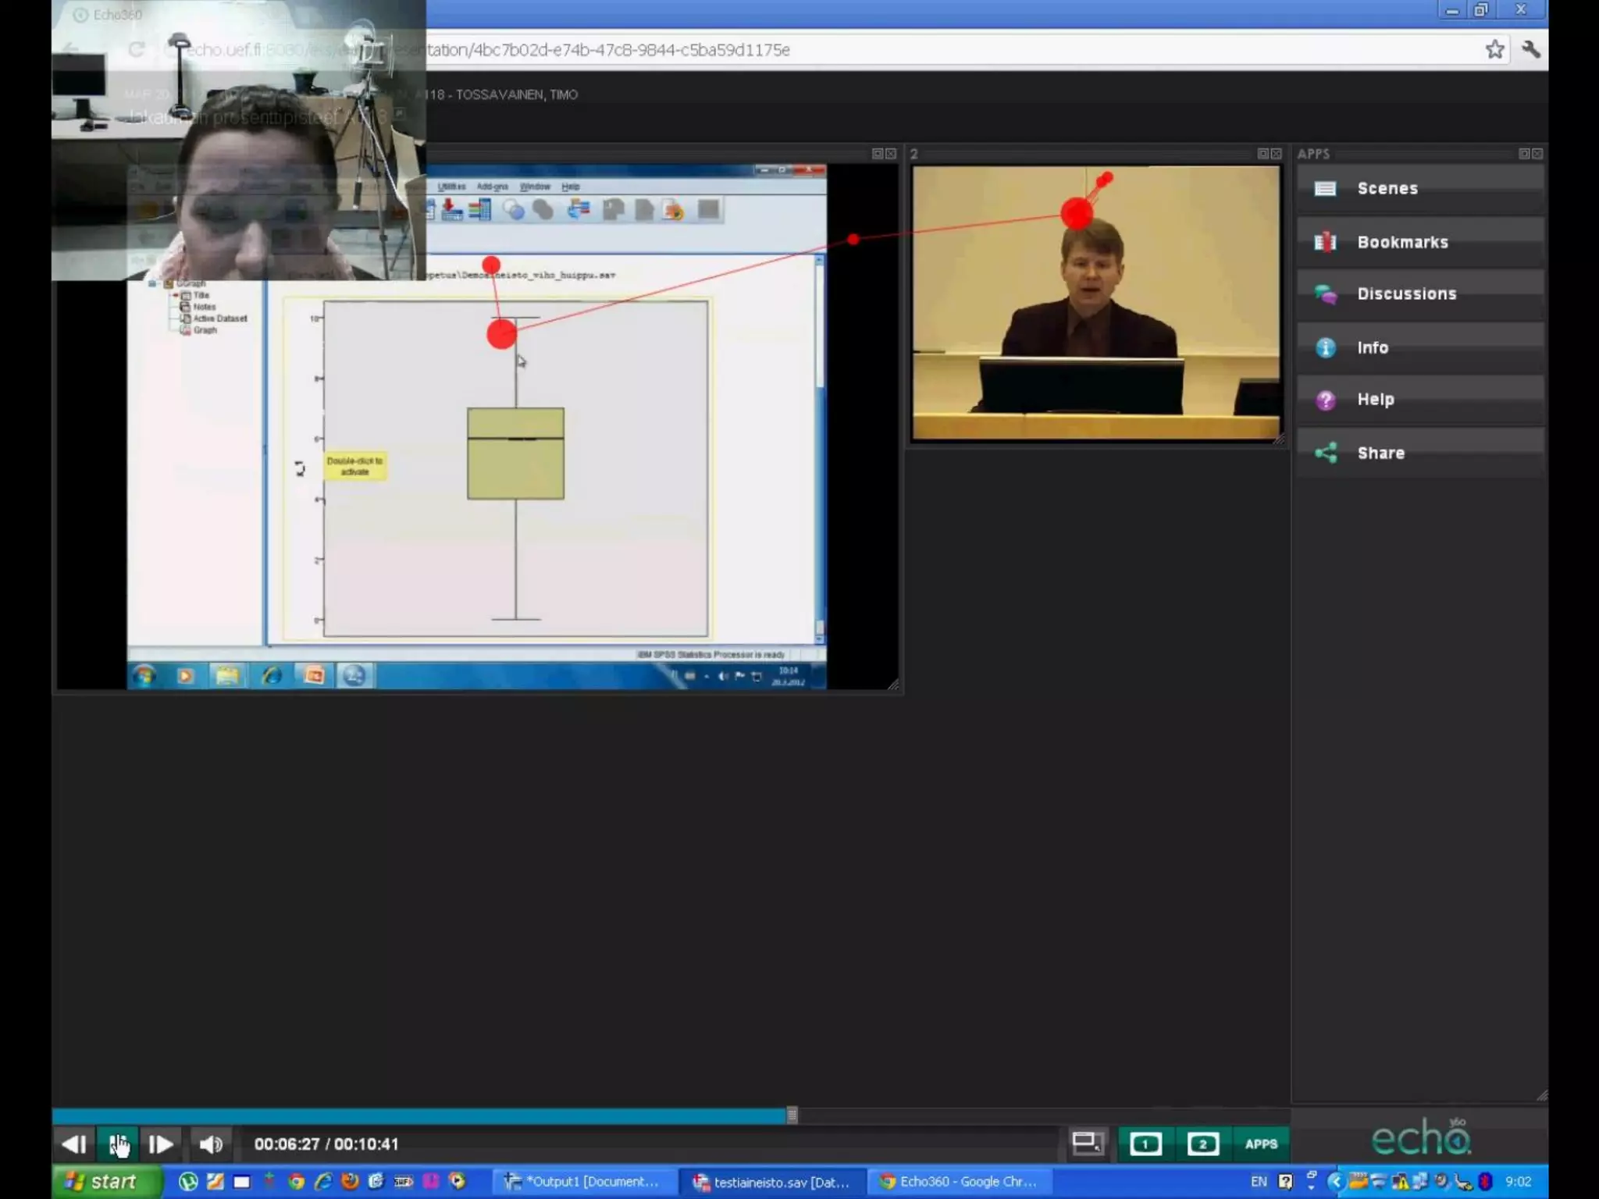Toggle display 1 video panel
1599x1199 pixels.
coord(1145,1144)
